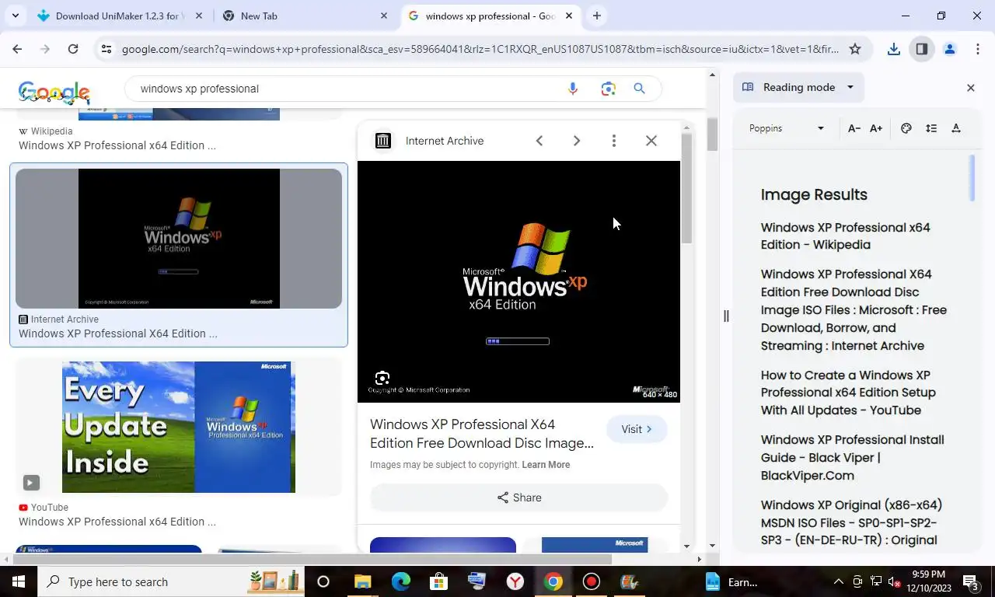The height and width of the screenshot is (597, 995).
Task: Click the red record icon in taskbar
Action: point(591,581)
